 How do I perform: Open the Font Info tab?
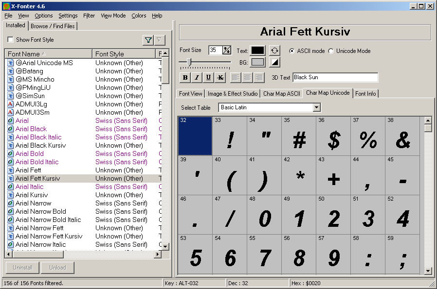click(365, 94)
